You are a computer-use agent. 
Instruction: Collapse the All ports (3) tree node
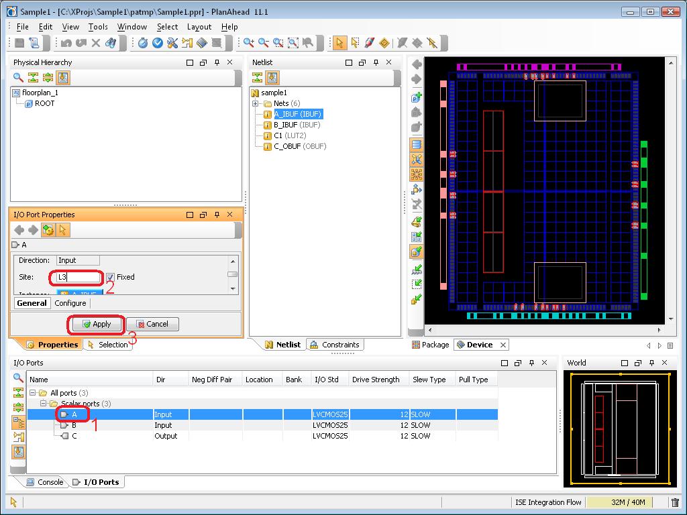[32, 393]
